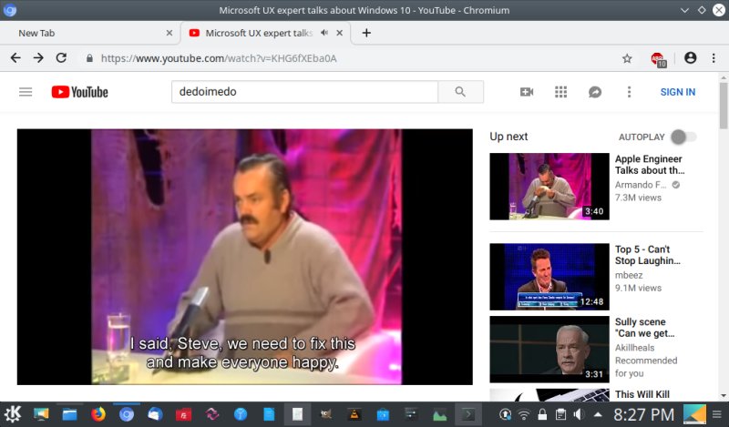Open the YouTube hamburger guide menu
729x427 pixels.
click(26, 92)
